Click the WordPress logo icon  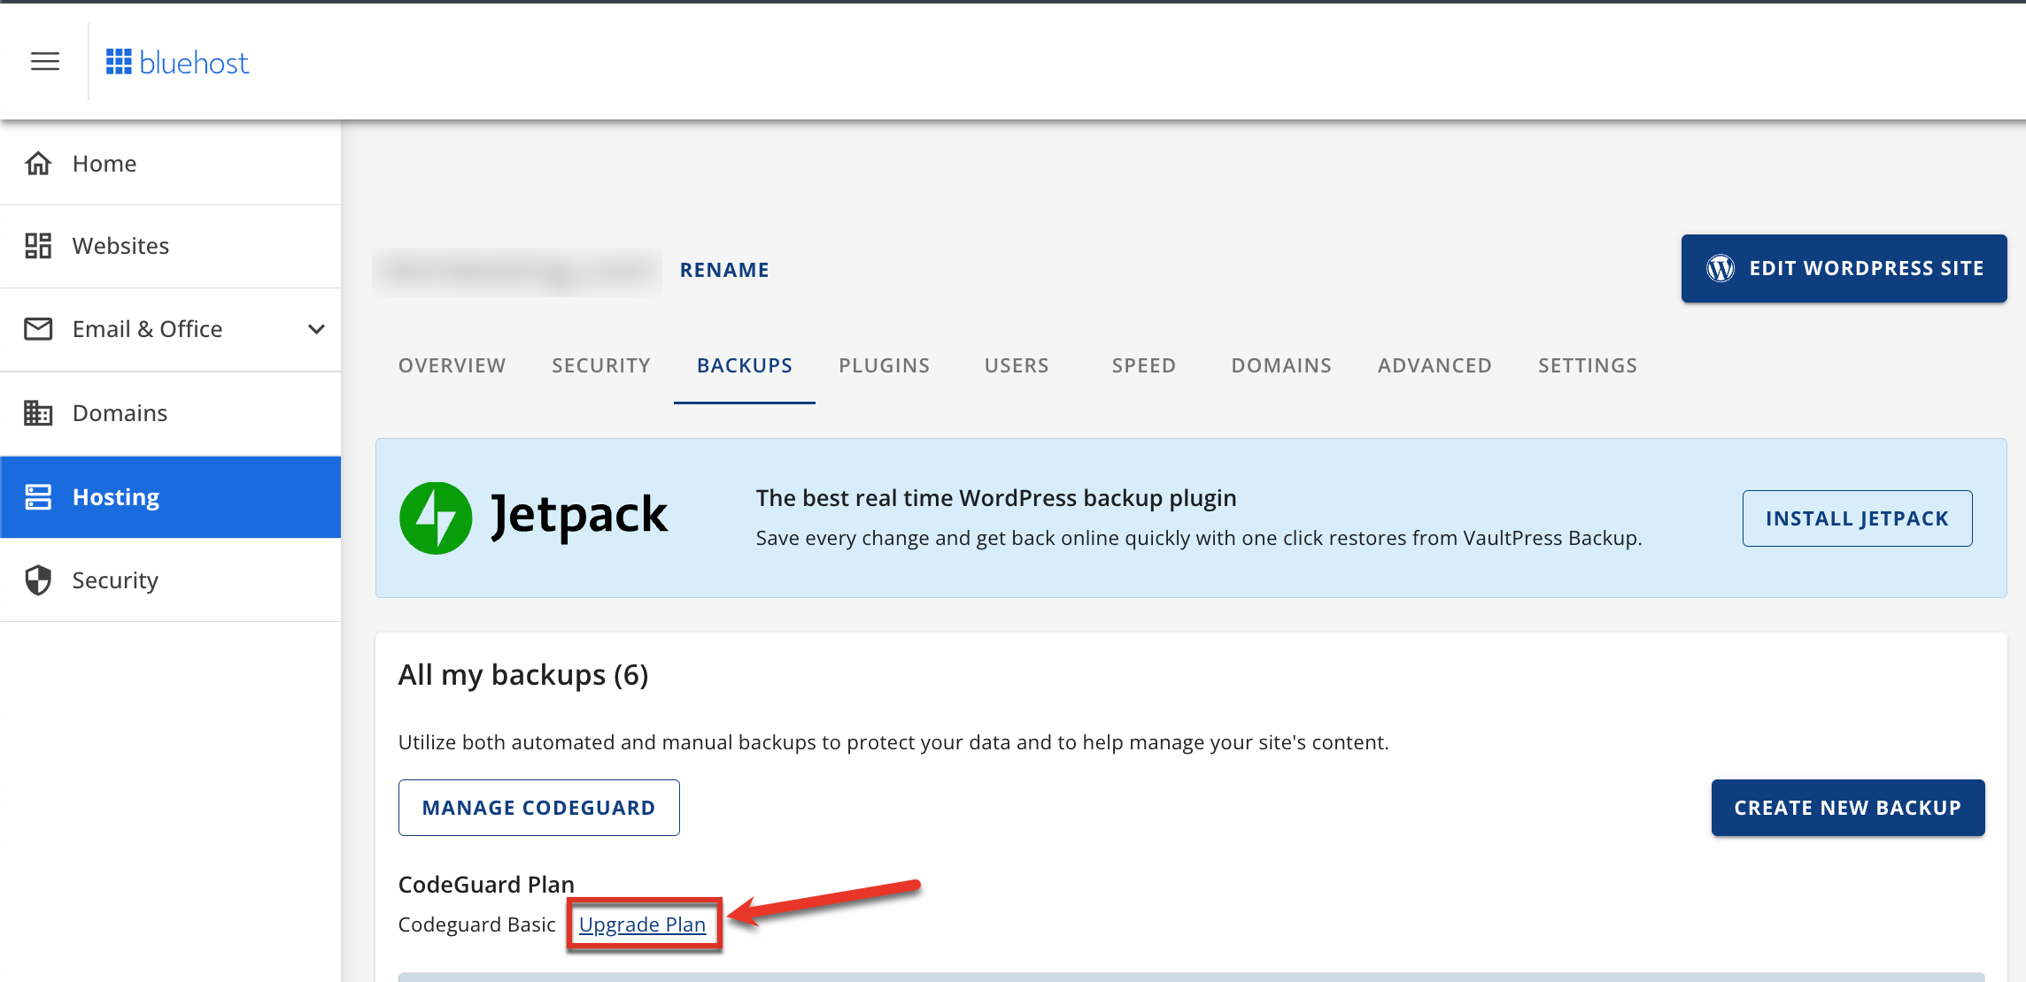pos(1721,268)
